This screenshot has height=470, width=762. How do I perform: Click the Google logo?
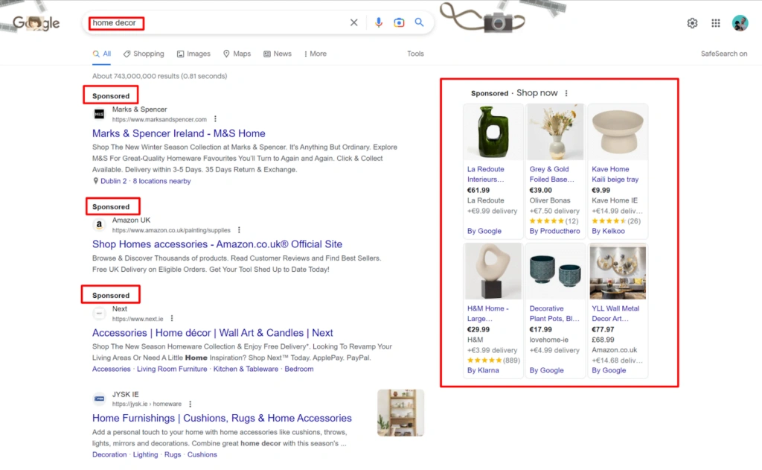[36, 23]
